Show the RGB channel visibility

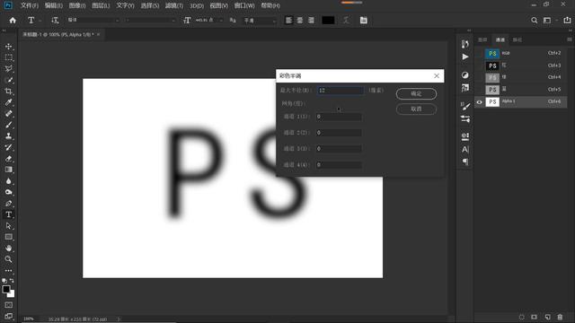click(x=479, y=54)
